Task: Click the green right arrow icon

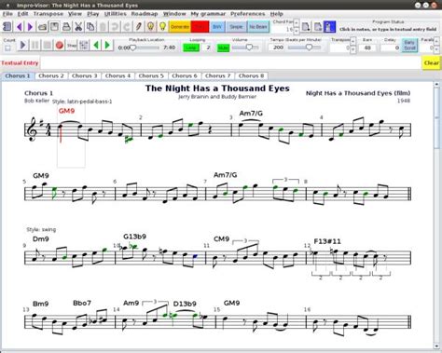Action: (107, 46)
